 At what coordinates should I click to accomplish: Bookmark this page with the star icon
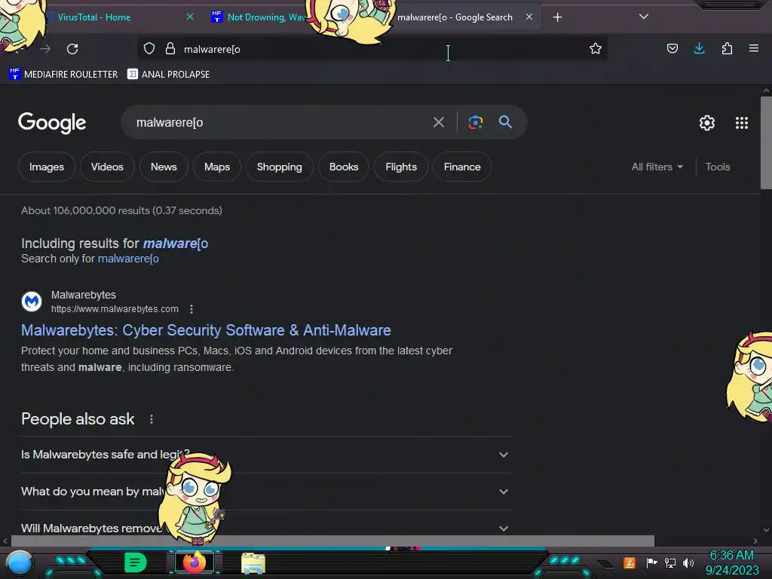pyautogui.click(x=596, y=48)
